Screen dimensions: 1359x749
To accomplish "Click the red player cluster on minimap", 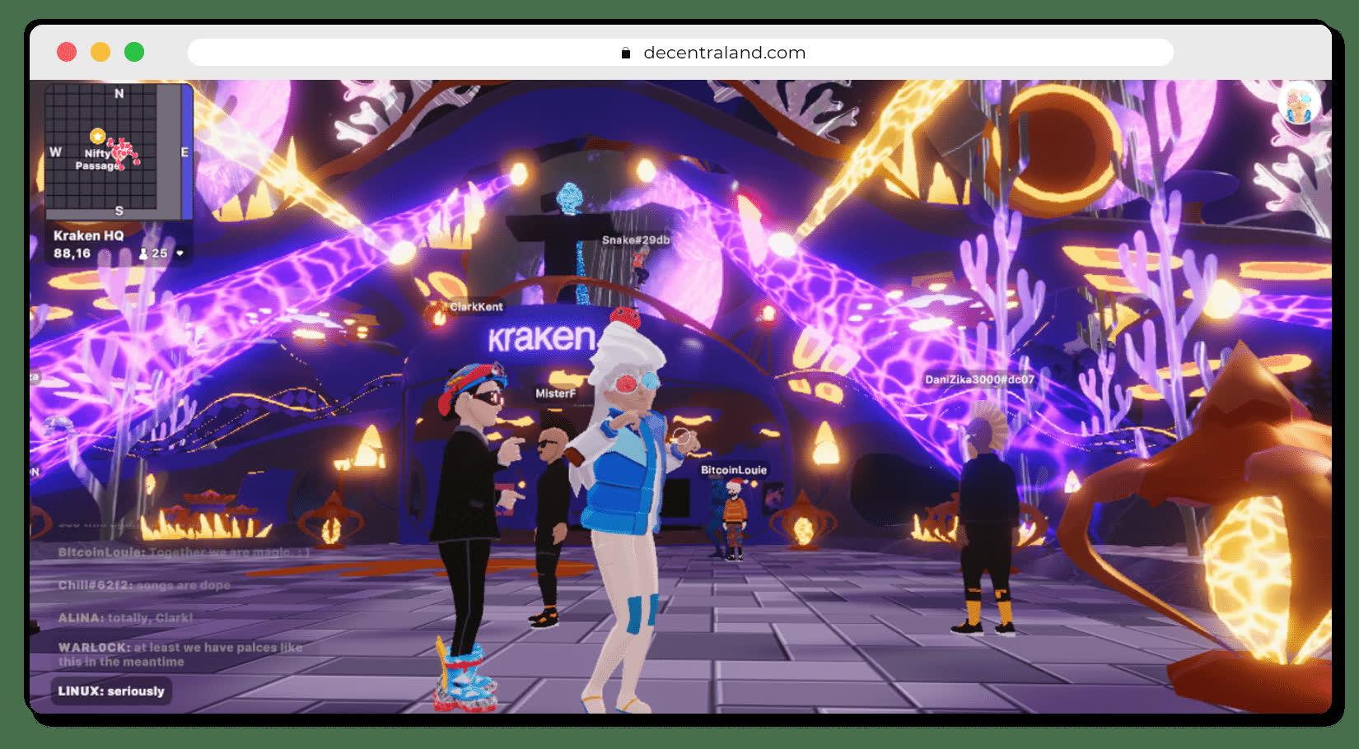I will tap(124, 151).
